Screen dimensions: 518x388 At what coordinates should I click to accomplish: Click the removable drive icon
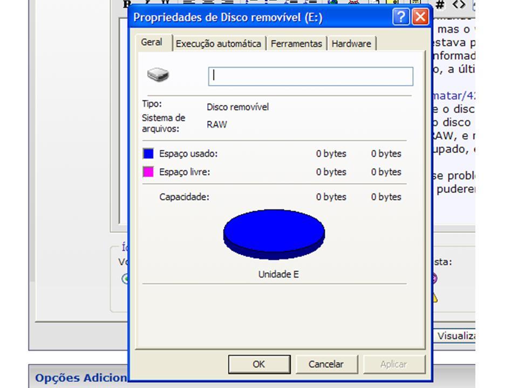tap(158, 75)
